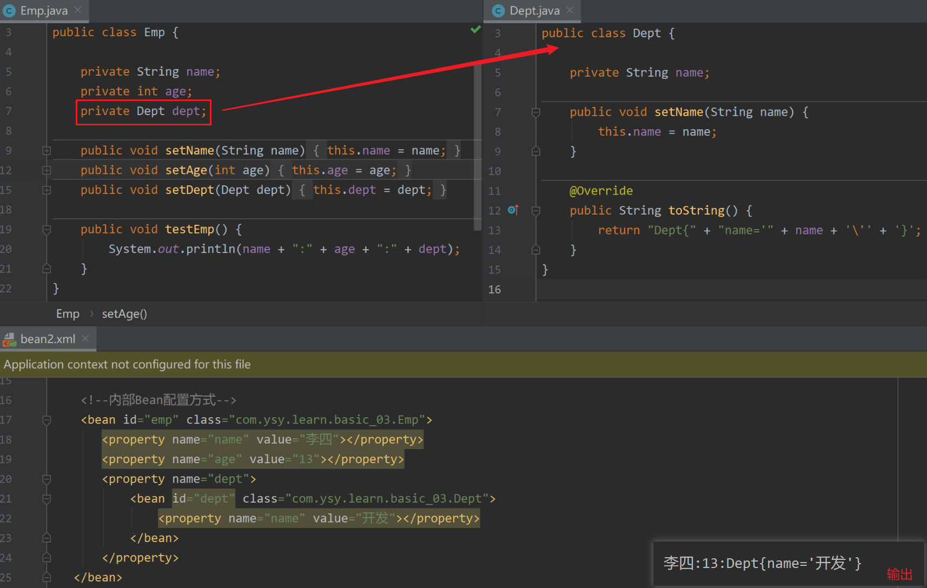Expand the folded setDept method in Emp.java
The image size is (927, 588).
(47, 190)
